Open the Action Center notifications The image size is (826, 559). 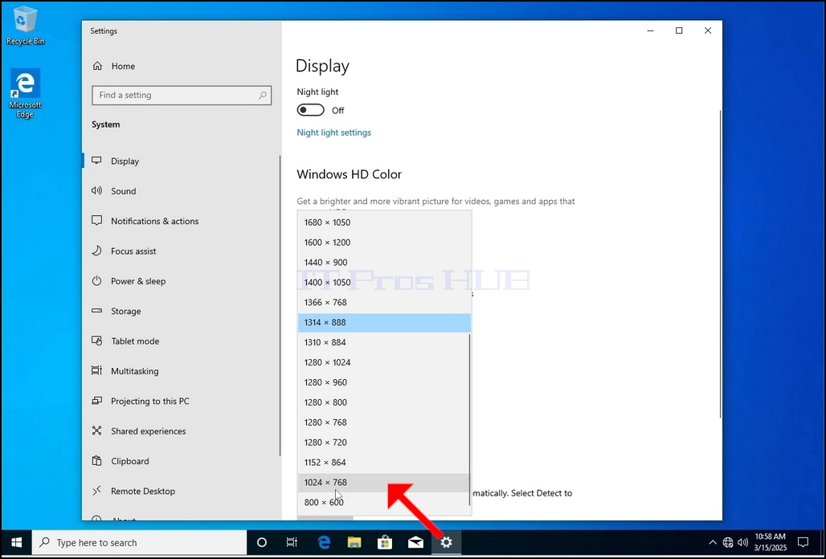pos(803,542)
